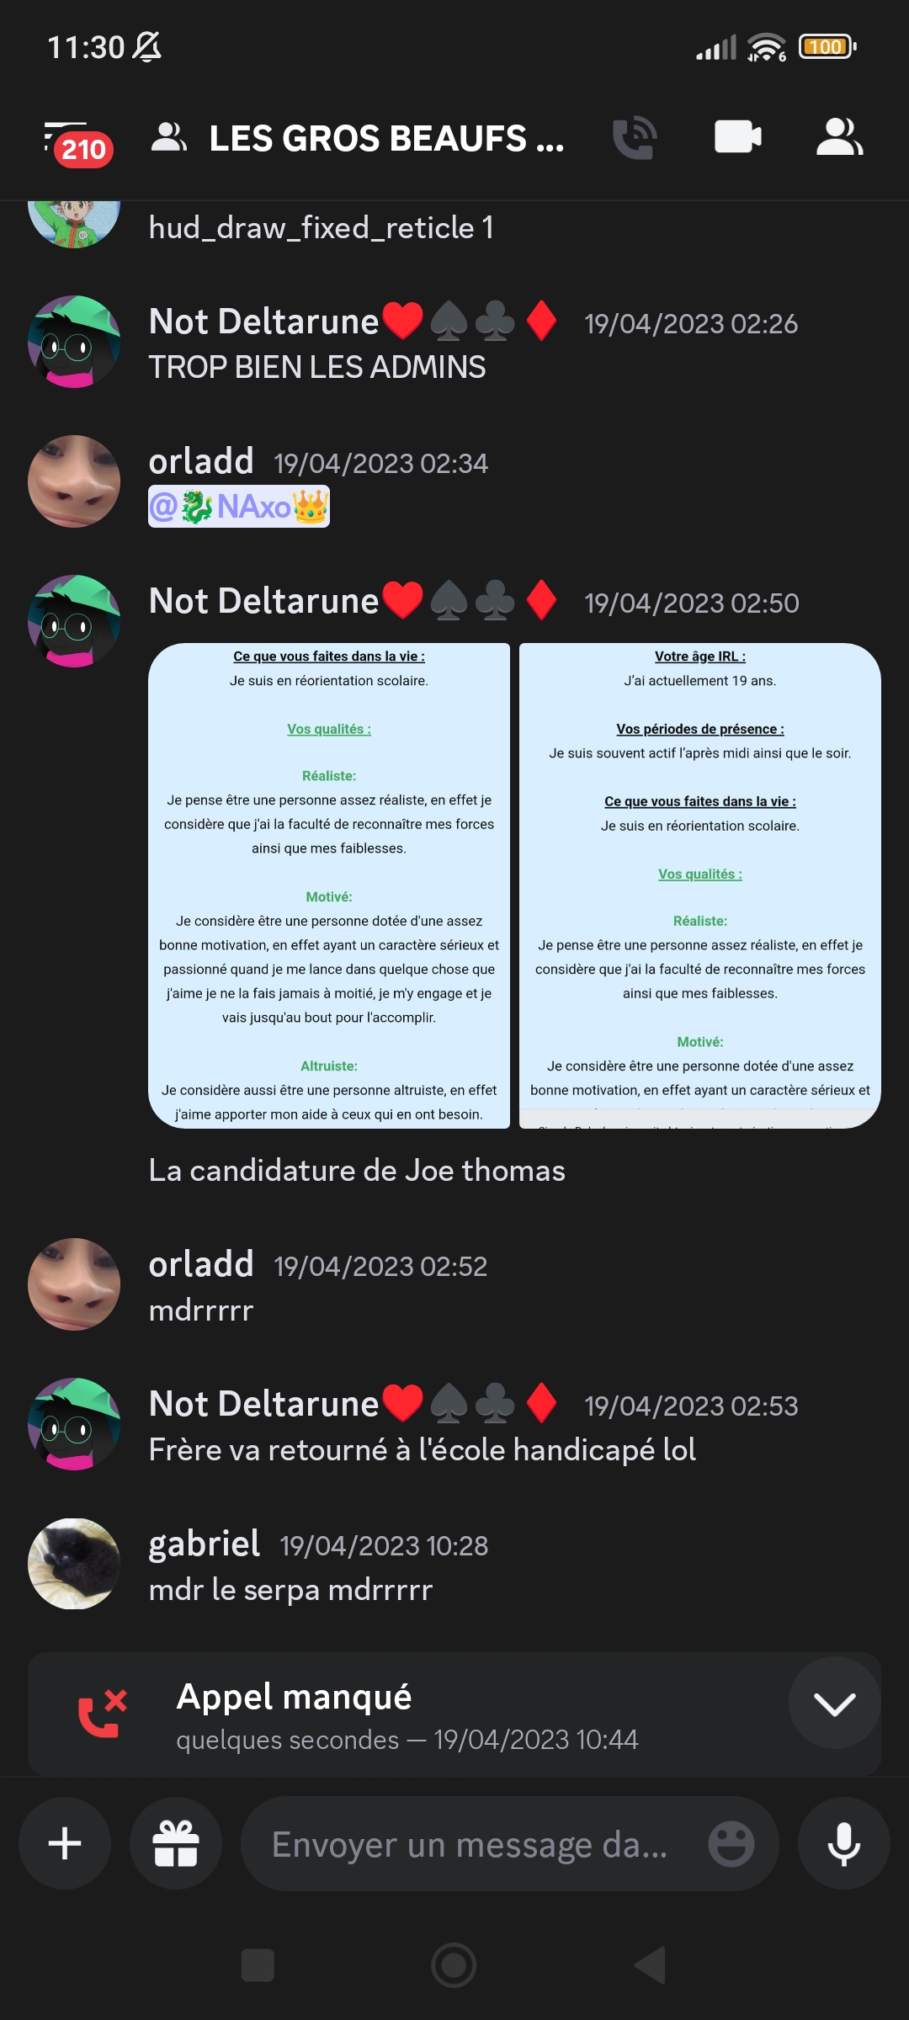Tap Android home navigation button
Viewport: 909px width, 2020px height.
tap(454, 1965)
